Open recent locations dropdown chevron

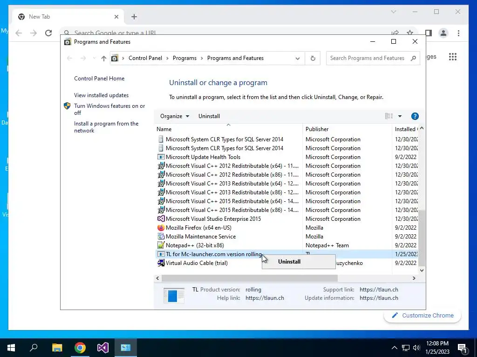click(x=94, y=58)
